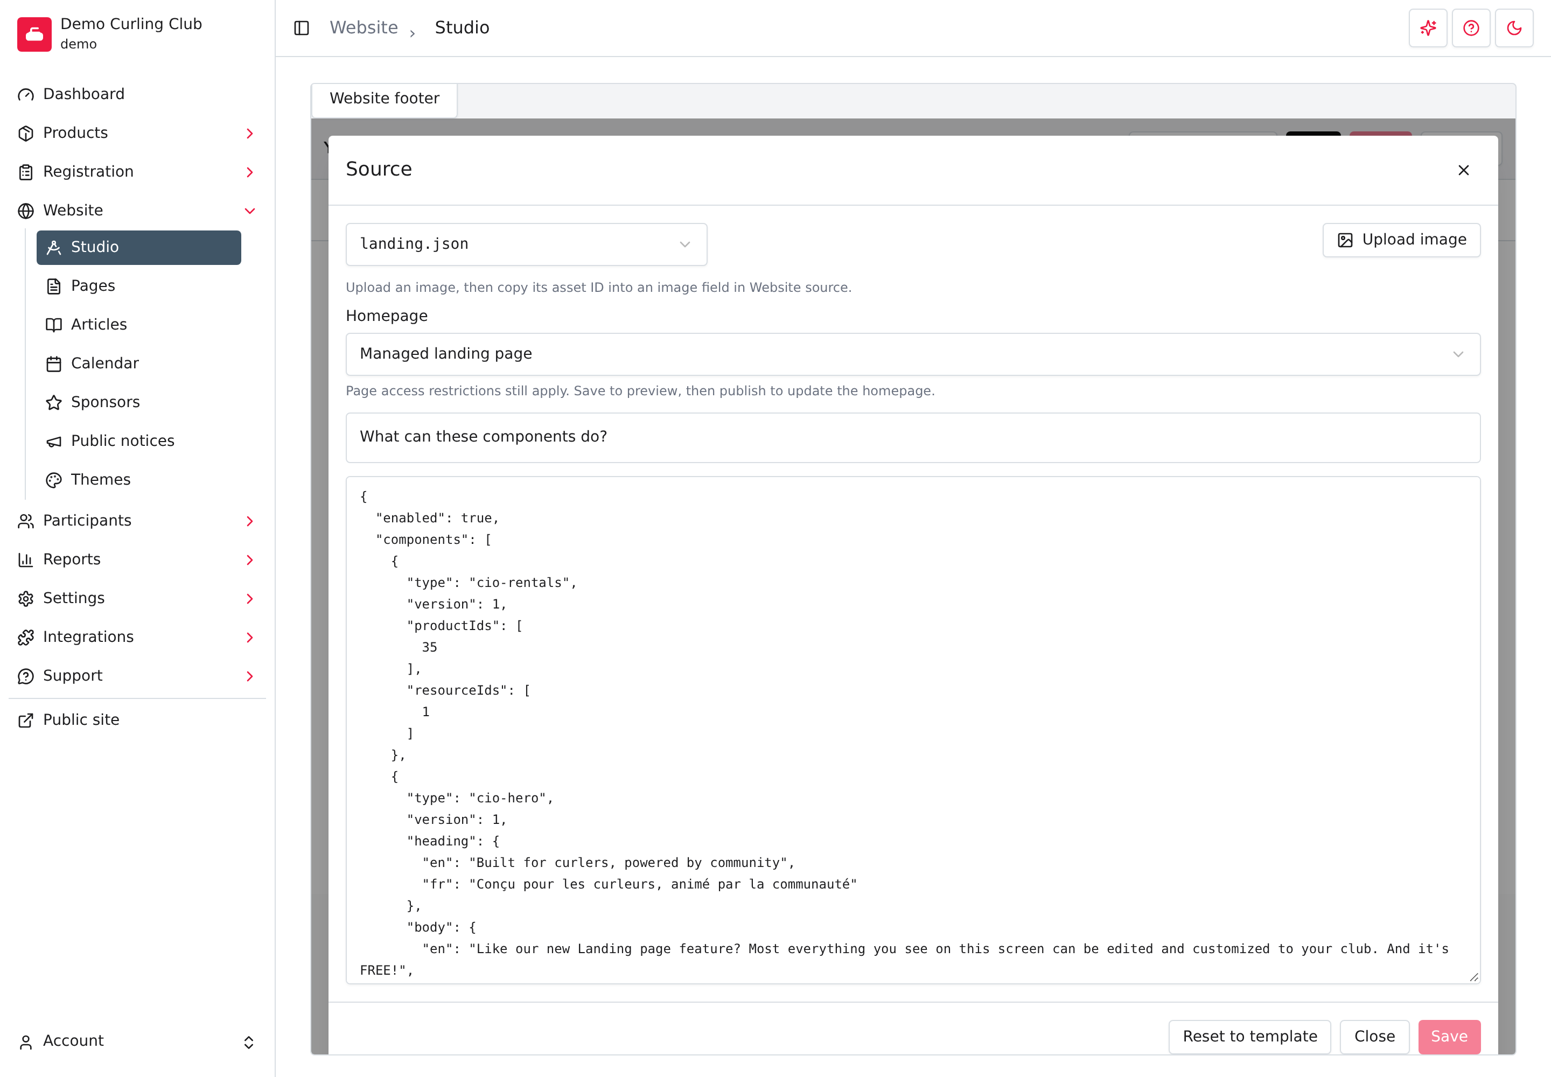
Task: Expand the Integrations menu chevron
Action: [250, 638]
